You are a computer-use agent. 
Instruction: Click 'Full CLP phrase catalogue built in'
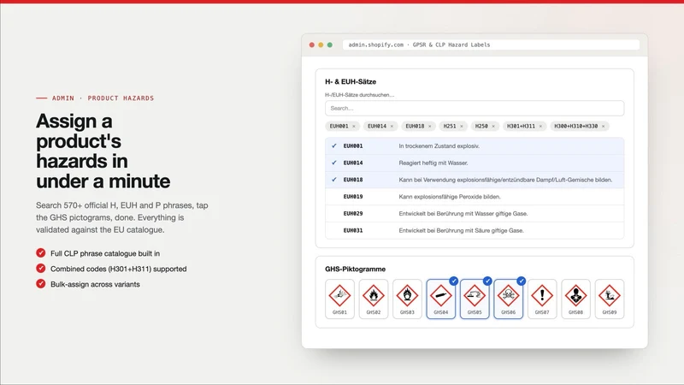(x=105, y=253)
